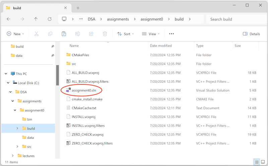Click the New button
268x166 pixels.
(x=16, y=34)
